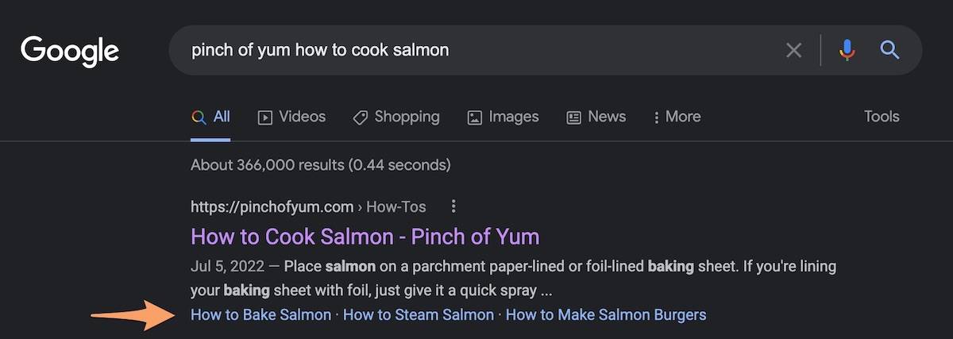Image resolution: width=953 pixels, height=339 pixels.
Task: Open the Tools search filter options
Action: coord(882,117)
